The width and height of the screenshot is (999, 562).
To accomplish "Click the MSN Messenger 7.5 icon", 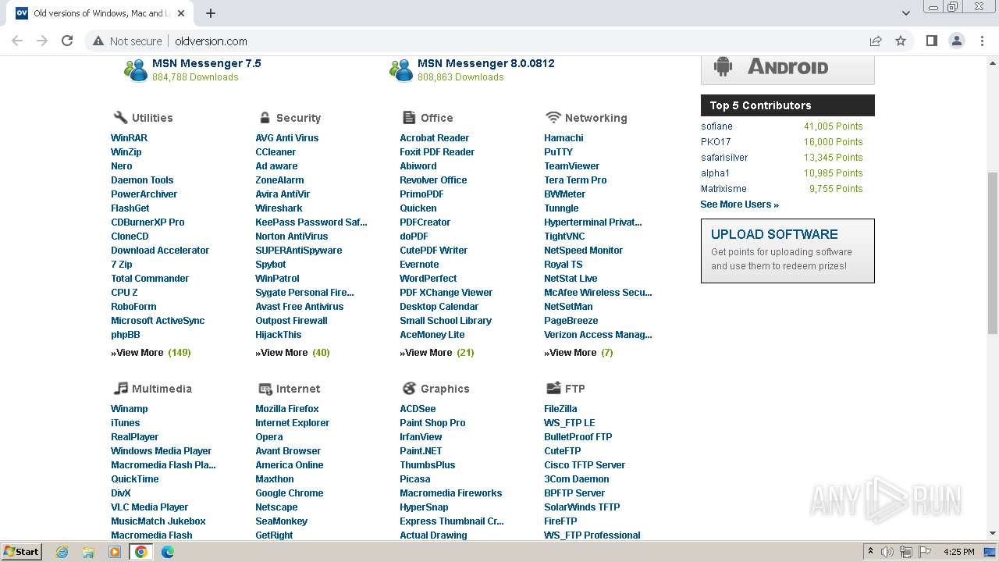I will click(x=136, y=70).
